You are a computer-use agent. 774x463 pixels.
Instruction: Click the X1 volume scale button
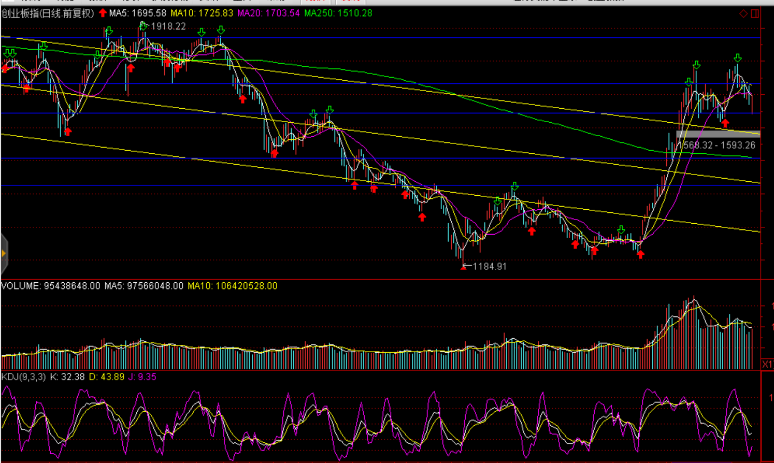click(767, 365)
